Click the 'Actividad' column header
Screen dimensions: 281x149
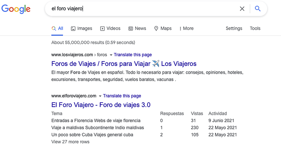[x=217, y=114]
